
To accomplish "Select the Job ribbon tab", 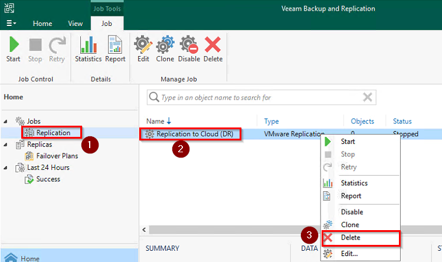I will point(107,24).
